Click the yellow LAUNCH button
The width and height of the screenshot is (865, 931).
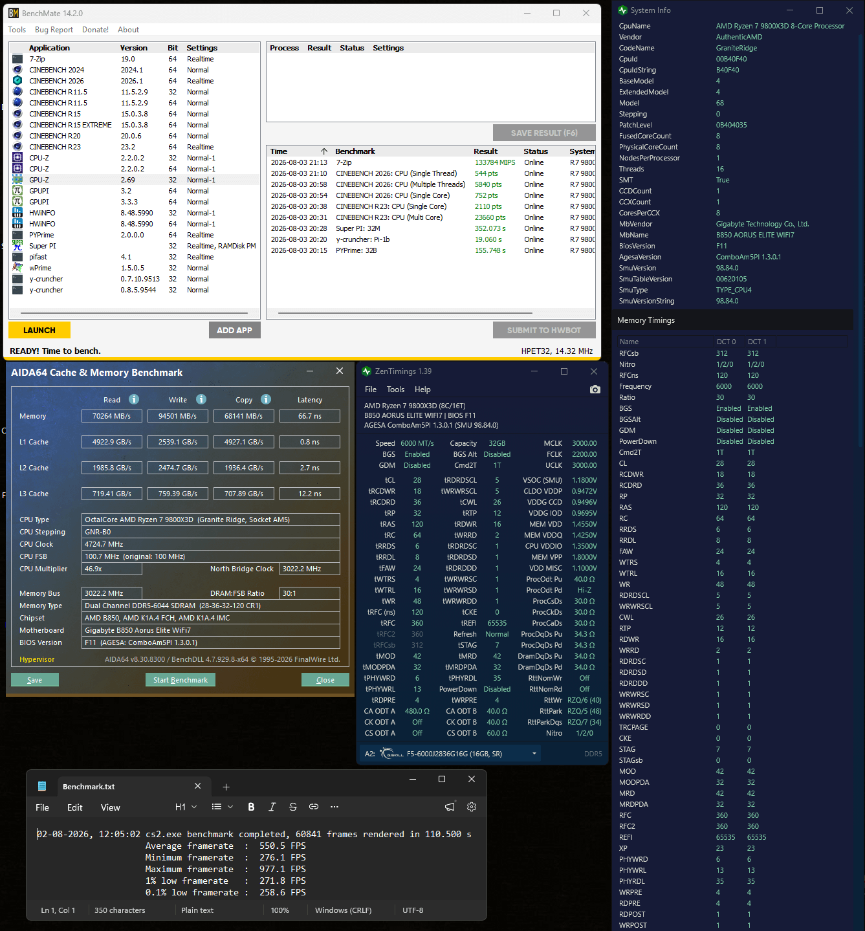39,330
